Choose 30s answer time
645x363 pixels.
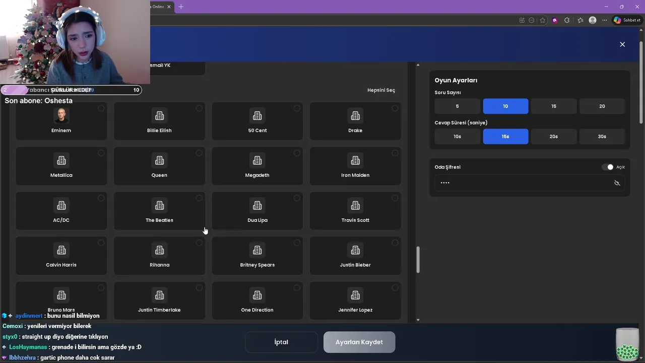[x=602, y=137]
